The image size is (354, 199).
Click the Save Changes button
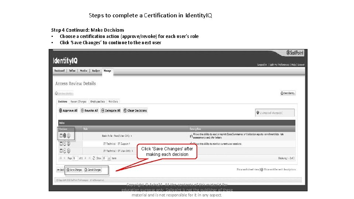[74, 170]
